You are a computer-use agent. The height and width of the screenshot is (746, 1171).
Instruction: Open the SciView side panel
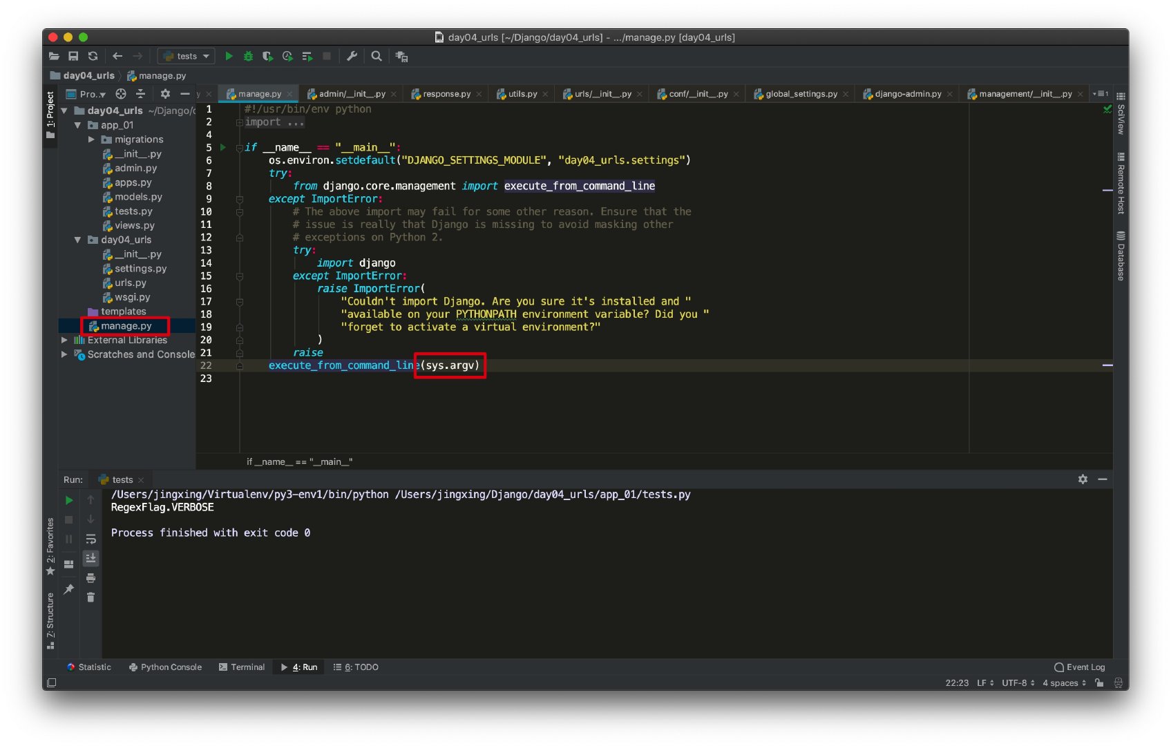1121,113
